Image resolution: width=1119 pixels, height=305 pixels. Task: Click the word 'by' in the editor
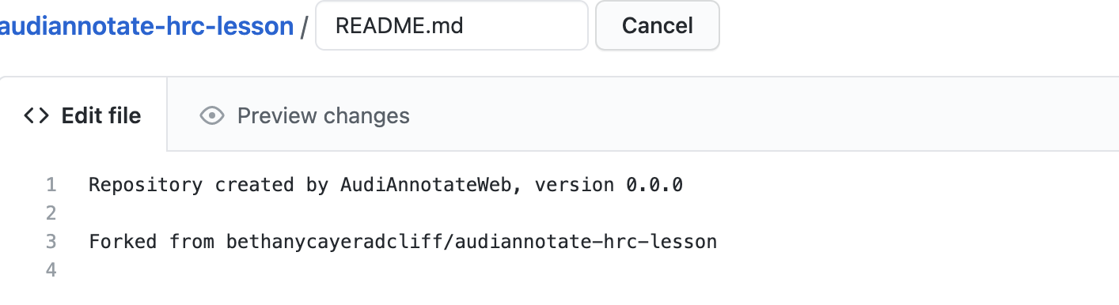pos(317,186)
